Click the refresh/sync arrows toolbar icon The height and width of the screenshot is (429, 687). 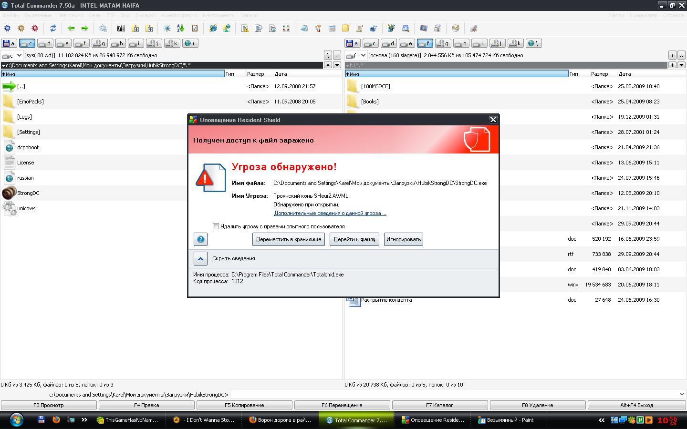pyautogui.click(x=53, y=29)
